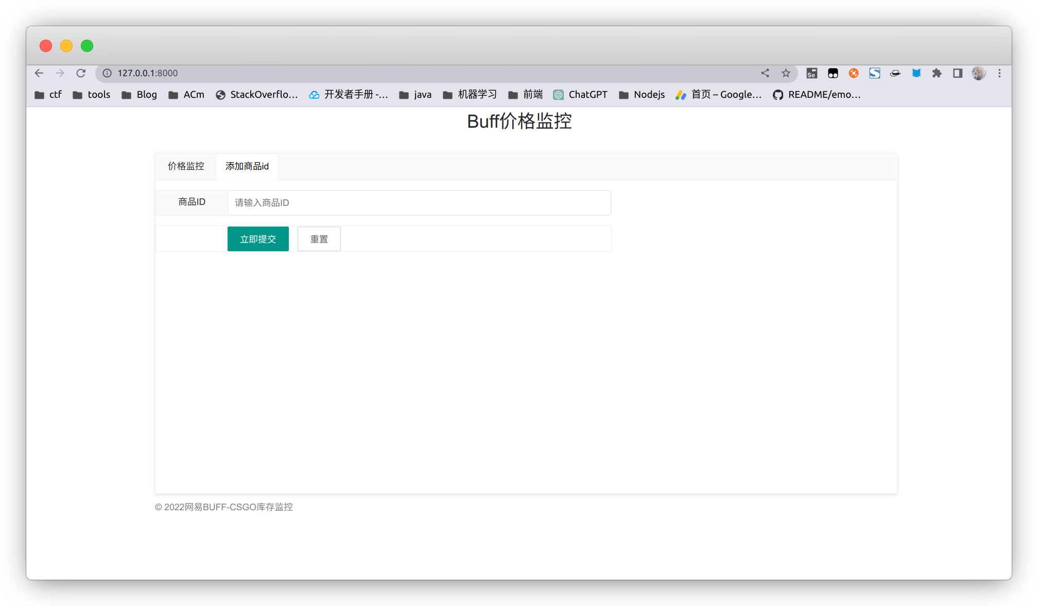Expand the 机器学习 bookmark folder
The image size is (1038, 606).
point(470,95)
